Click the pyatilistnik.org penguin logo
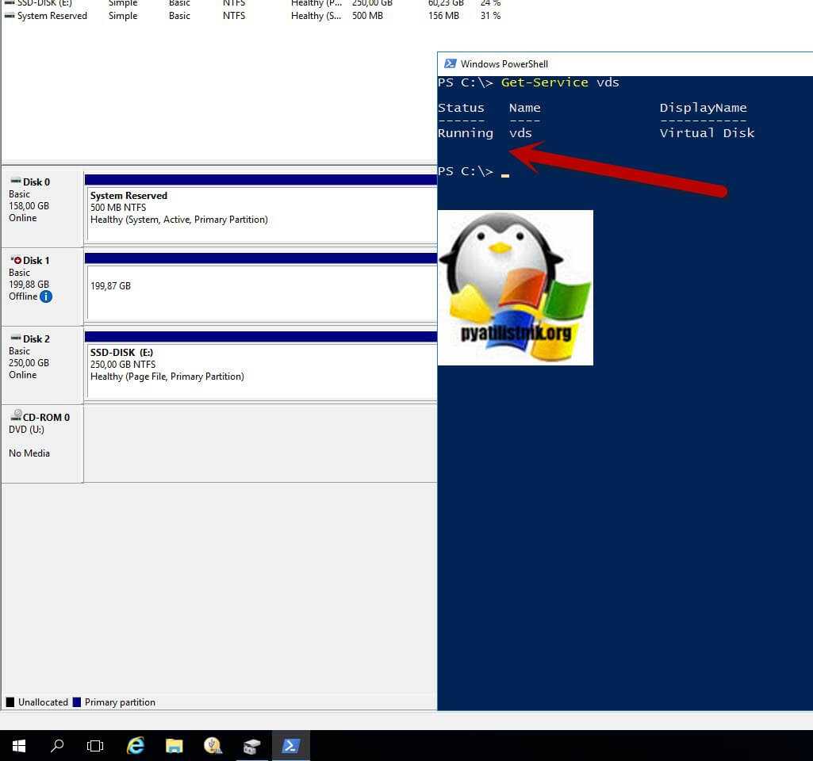813x761 pixels. point(514,287)
